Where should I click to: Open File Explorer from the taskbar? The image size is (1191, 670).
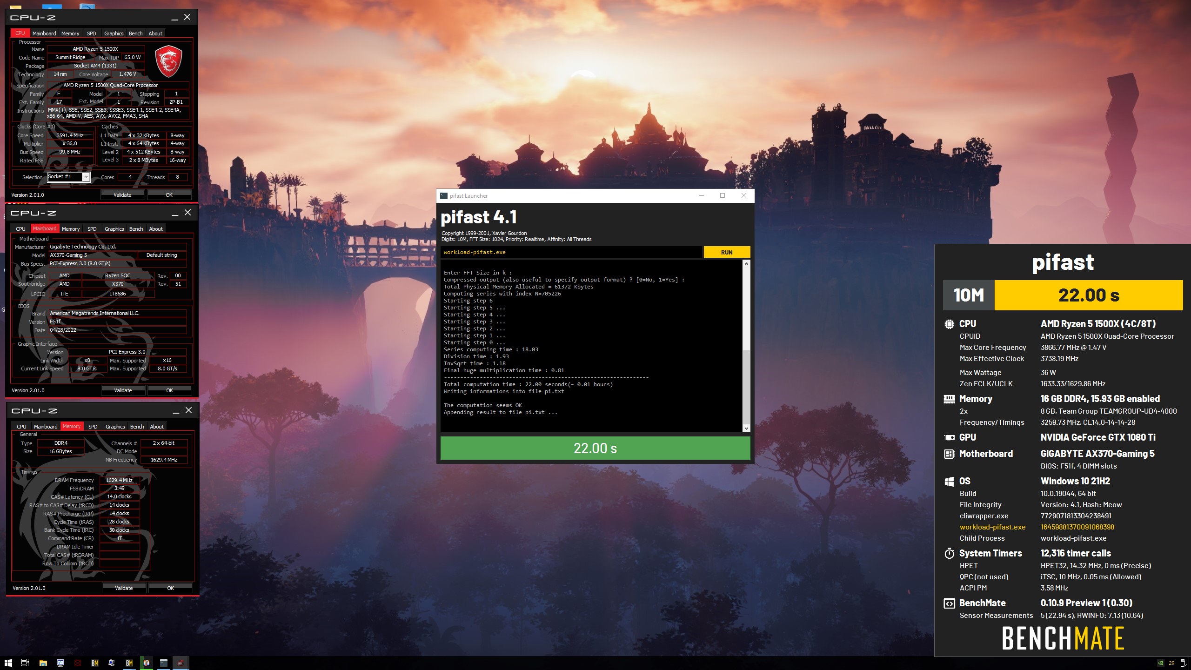pos(43,663)
